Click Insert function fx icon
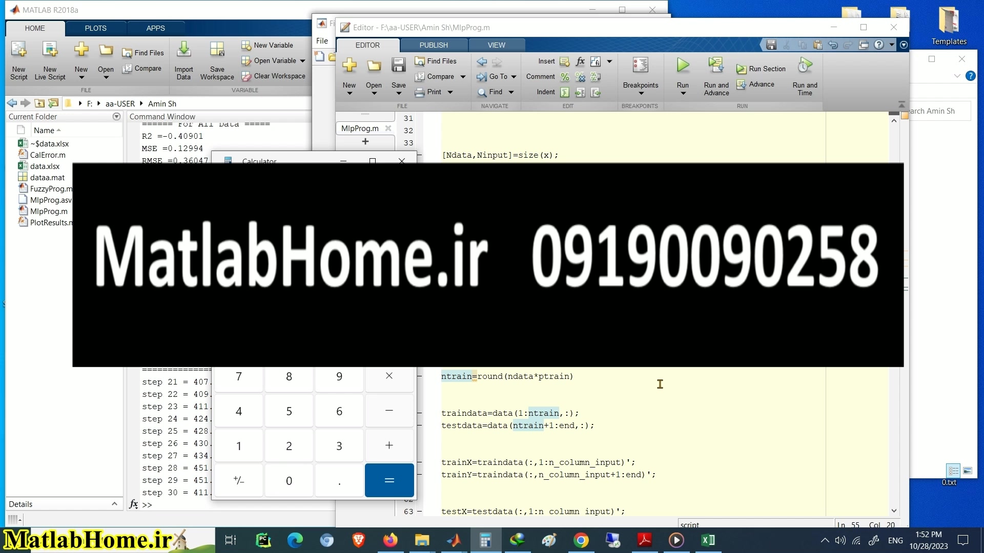 tap(580, 61)
